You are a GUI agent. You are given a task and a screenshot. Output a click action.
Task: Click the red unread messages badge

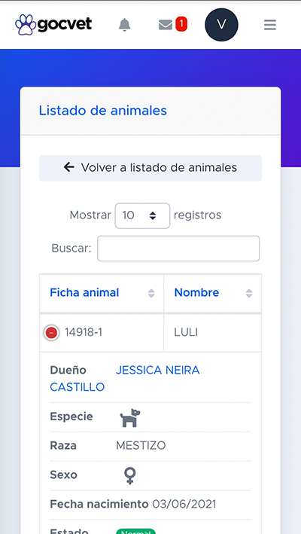(181, 24)
